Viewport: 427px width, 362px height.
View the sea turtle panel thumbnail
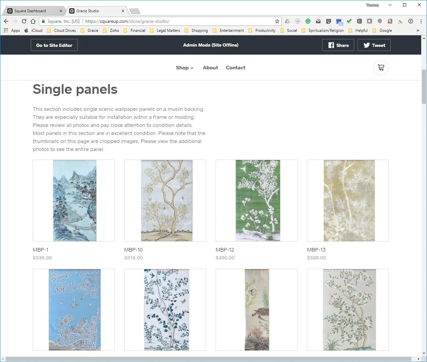256,310
